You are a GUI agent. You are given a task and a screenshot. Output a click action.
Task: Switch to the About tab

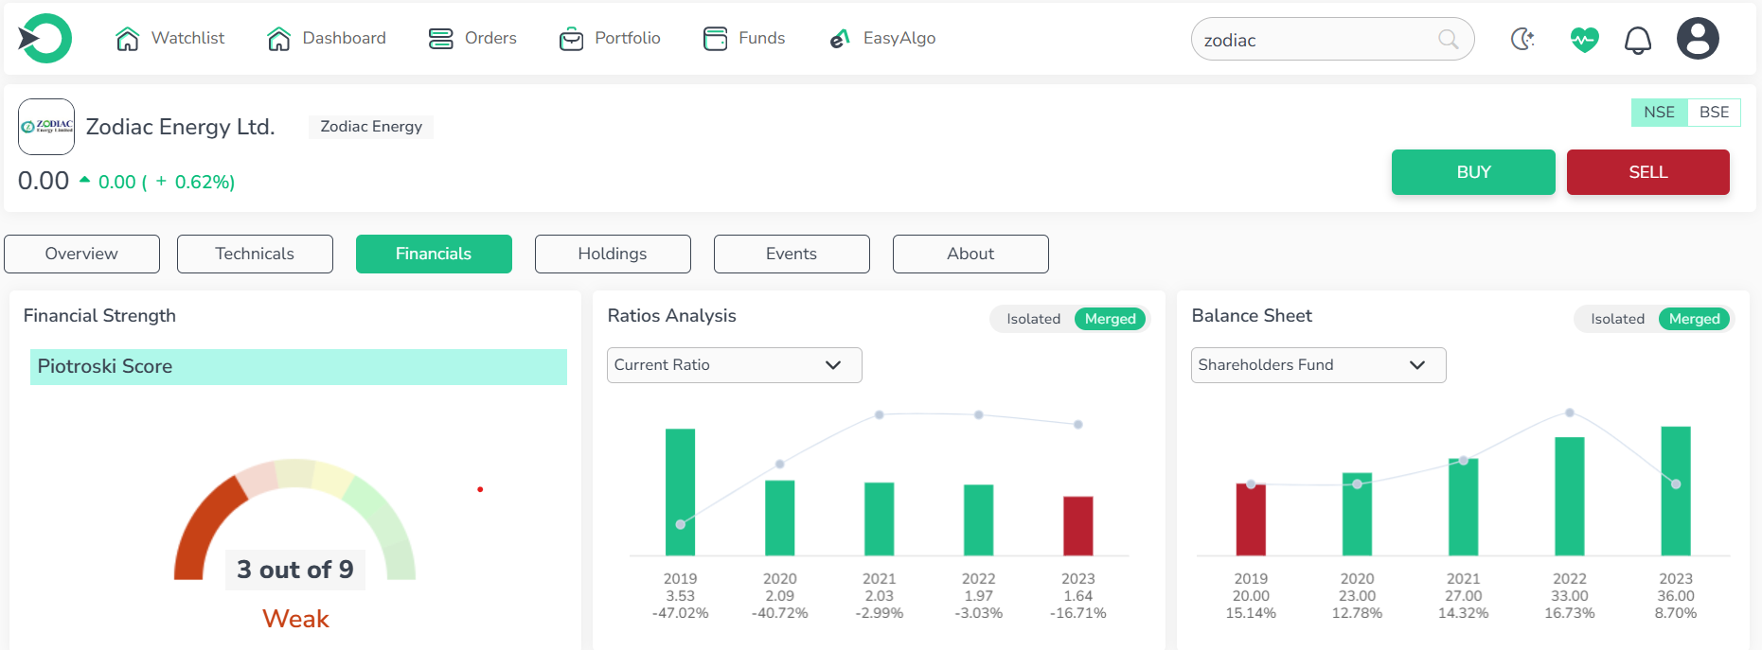(970, 254)
